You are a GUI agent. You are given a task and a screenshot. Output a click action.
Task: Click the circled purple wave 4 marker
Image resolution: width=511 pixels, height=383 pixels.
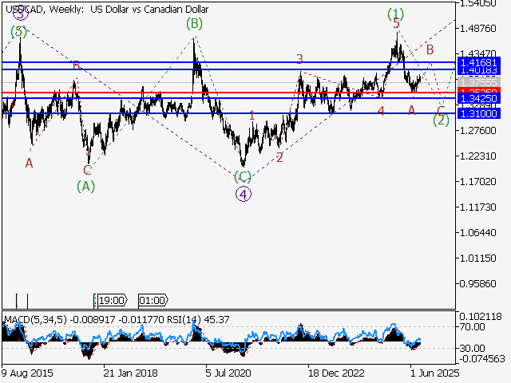pos(244,192)
